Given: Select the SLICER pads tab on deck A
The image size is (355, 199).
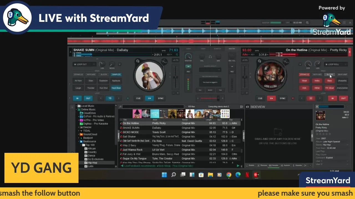Looking at the screenshot, I should point(104,74).
